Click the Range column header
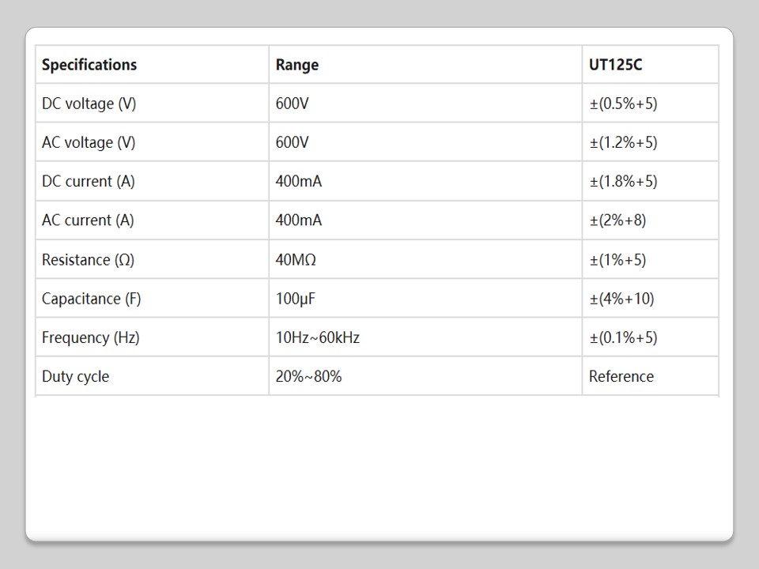 click(x=297, y=65)
